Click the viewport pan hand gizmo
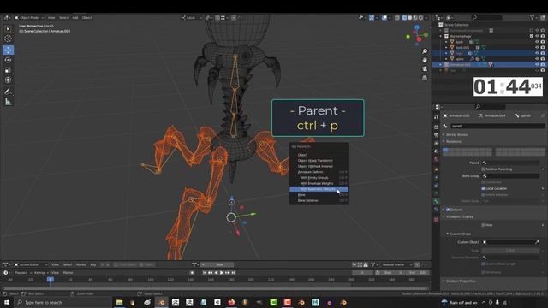 [425, 60]
